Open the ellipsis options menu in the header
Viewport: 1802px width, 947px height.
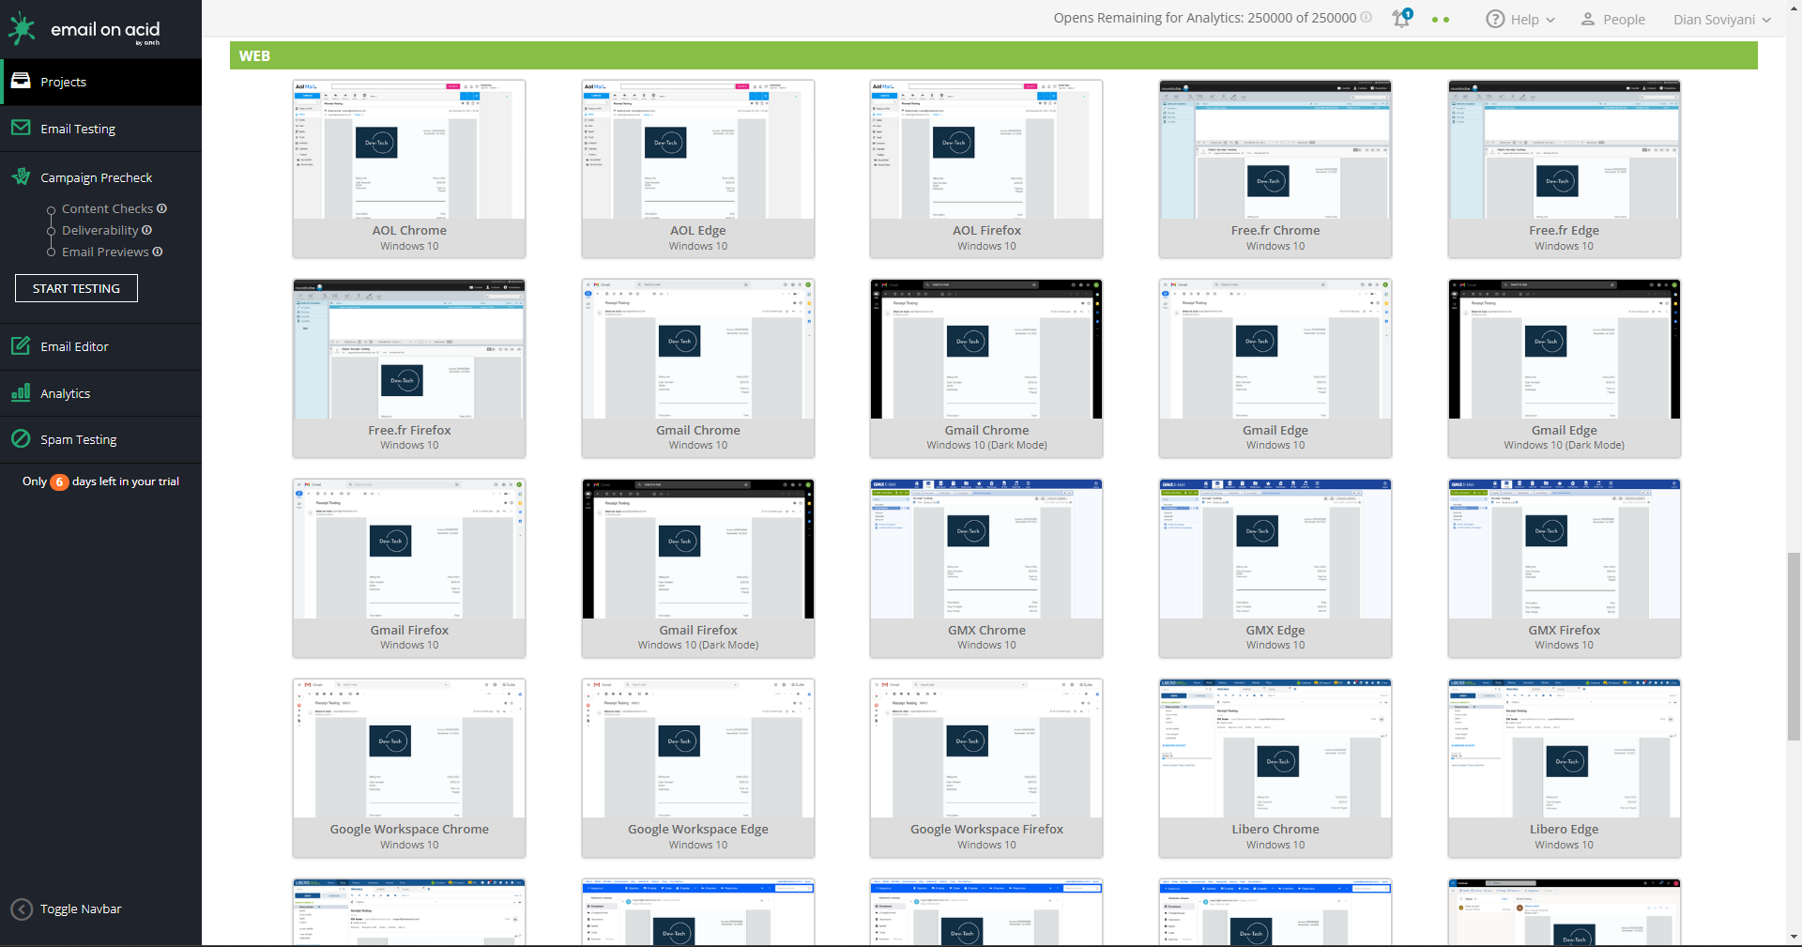click(x=1443, y=19)
